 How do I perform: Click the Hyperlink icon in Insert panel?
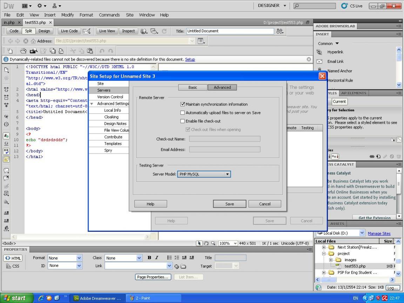[319, 52]
